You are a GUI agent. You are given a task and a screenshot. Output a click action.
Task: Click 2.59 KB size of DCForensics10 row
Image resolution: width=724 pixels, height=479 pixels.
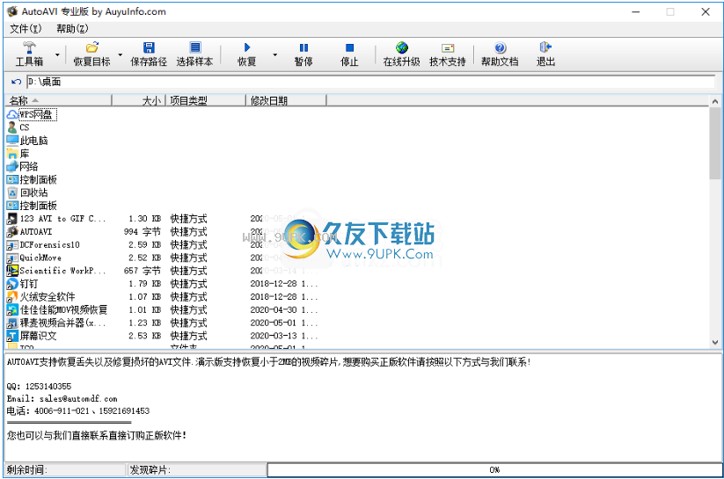[x=144, y=244]
